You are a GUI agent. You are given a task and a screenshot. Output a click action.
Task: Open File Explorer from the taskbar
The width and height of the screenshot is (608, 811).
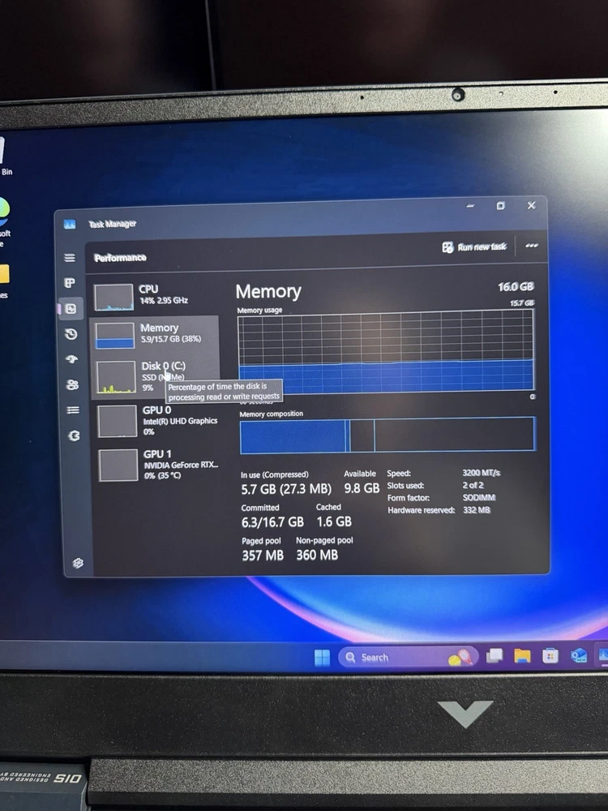click(x=522, y=656)
